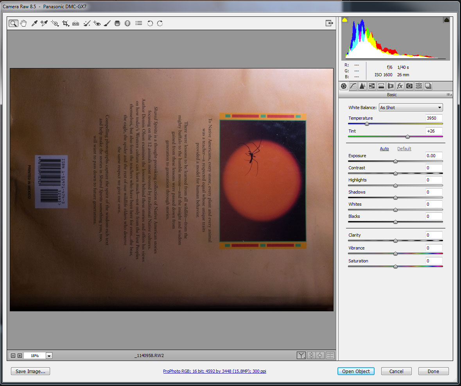Switch to the Split Toning tab
The width and height of the screenshot is (461, 386).
381,86
